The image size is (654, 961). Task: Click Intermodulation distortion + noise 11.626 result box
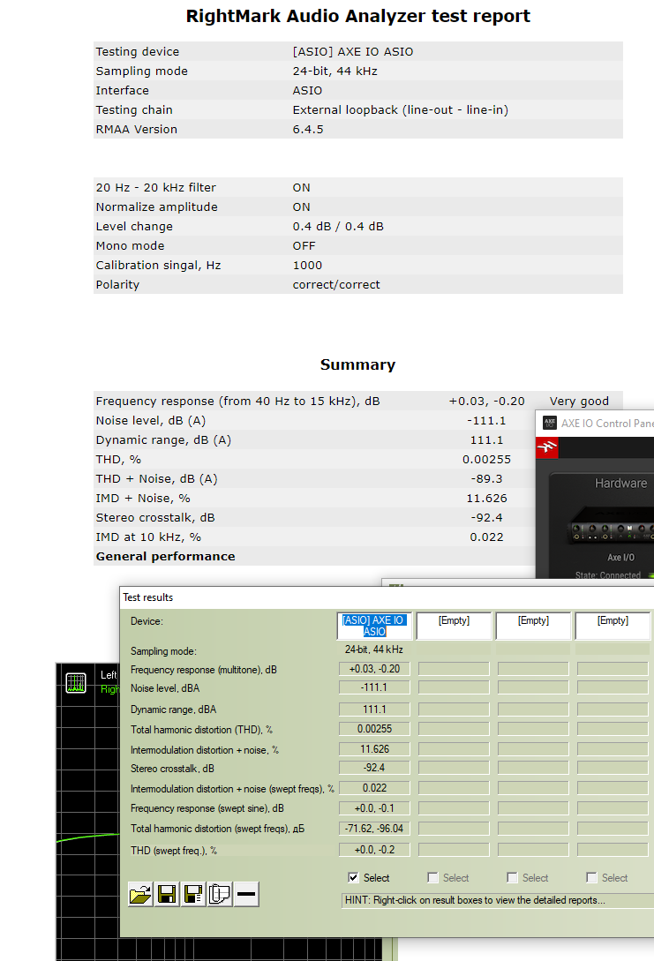point(374,749)
